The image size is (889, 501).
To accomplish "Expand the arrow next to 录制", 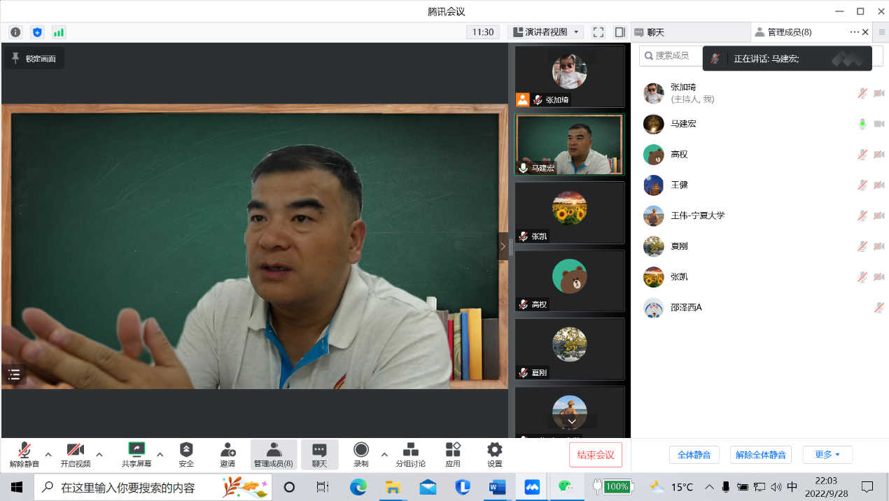I will 384,454.
